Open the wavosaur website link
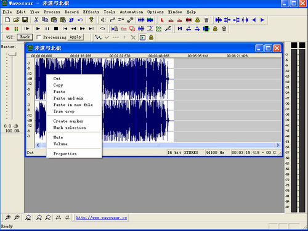 point(102,217)
